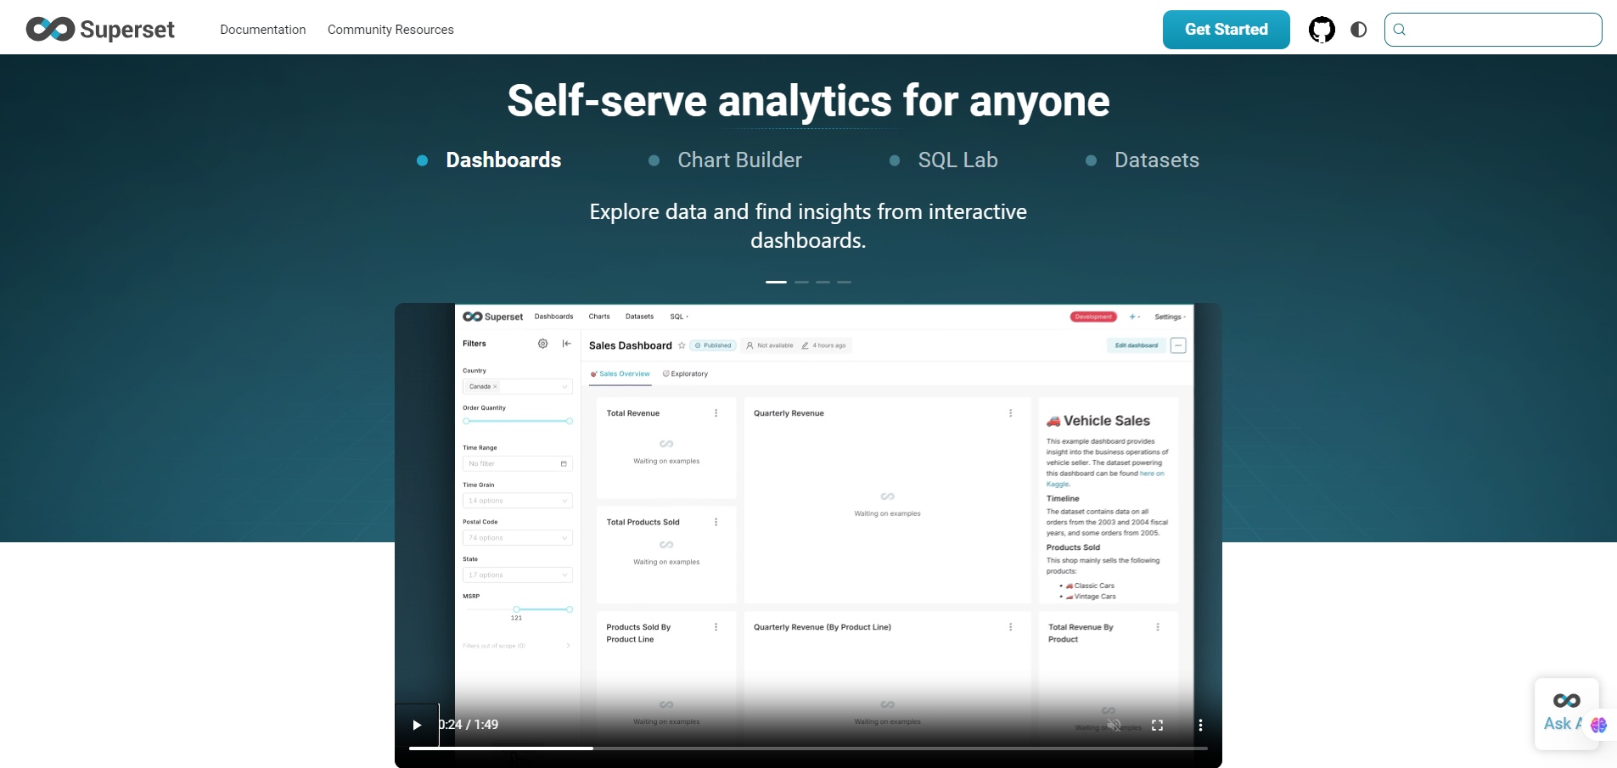Click the Edit dashboard button

[1136, 345]
